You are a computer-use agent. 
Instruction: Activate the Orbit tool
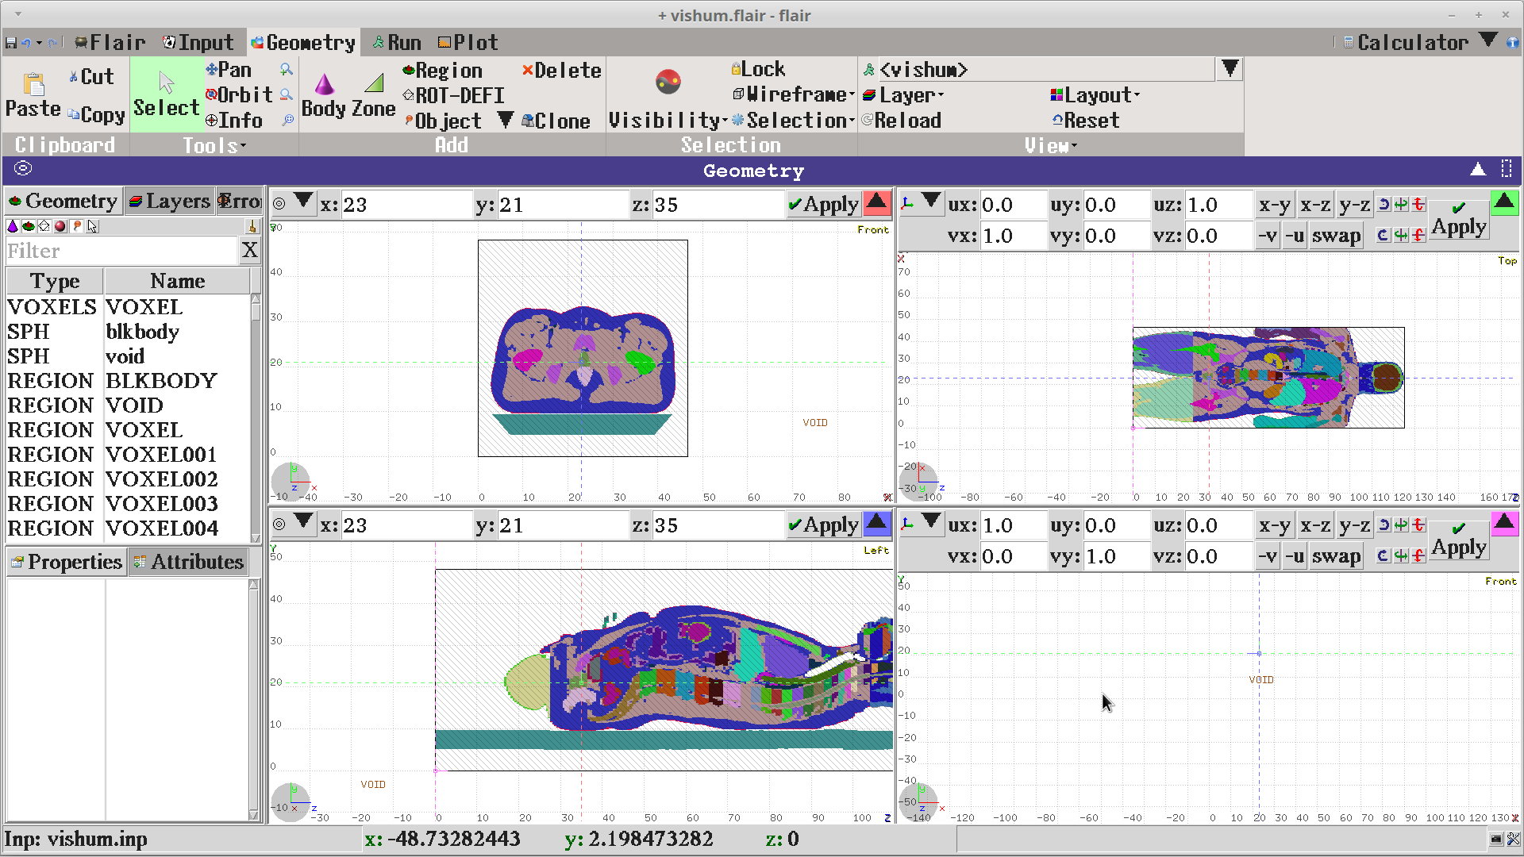click(x=239, y=95)
